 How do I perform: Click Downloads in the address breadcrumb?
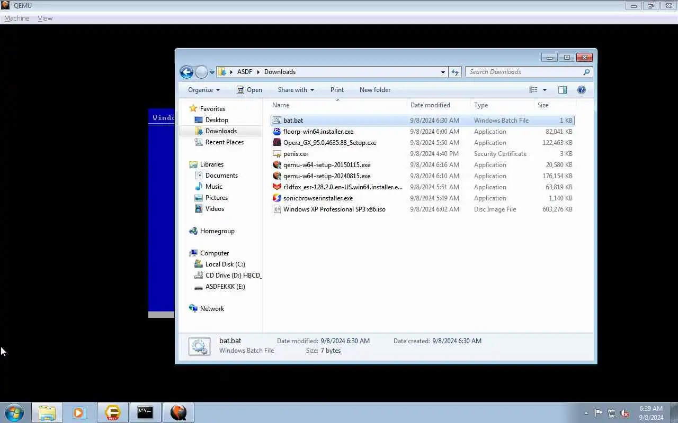[280, 72]
